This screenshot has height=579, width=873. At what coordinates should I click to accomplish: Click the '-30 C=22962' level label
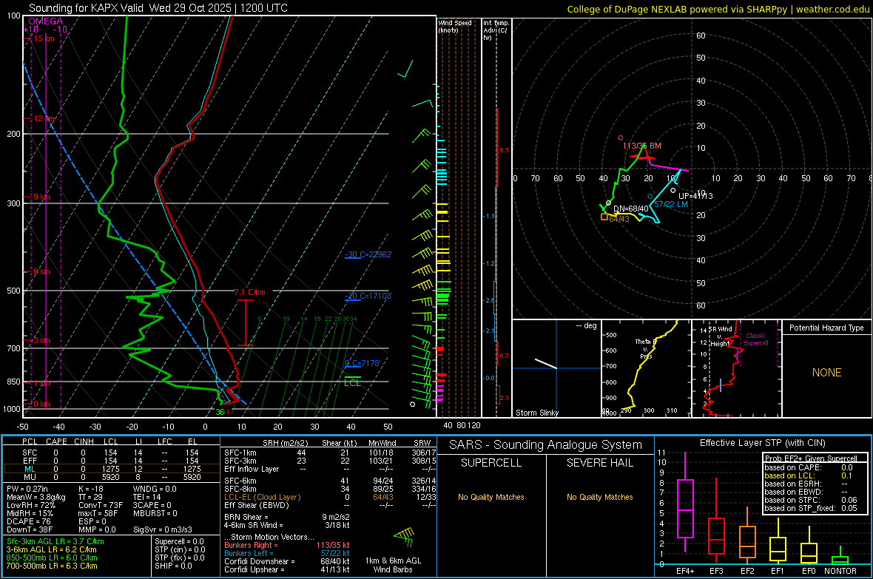[368, 254]
